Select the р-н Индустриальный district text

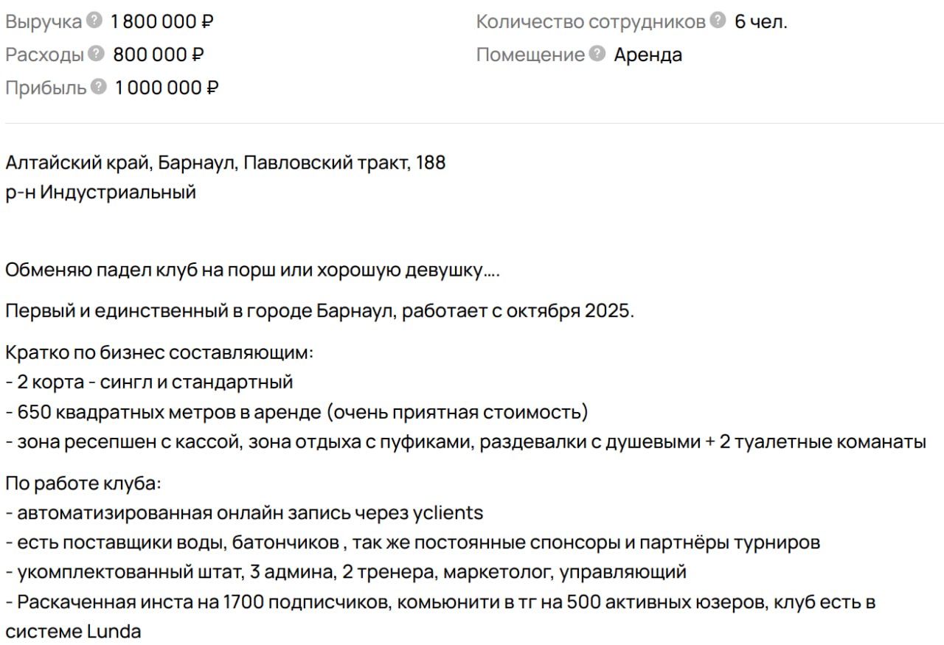click(100, 193)
